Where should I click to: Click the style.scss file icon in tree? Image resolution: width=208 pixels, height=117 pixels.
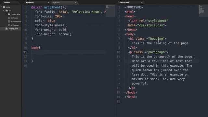click(9, 25)
